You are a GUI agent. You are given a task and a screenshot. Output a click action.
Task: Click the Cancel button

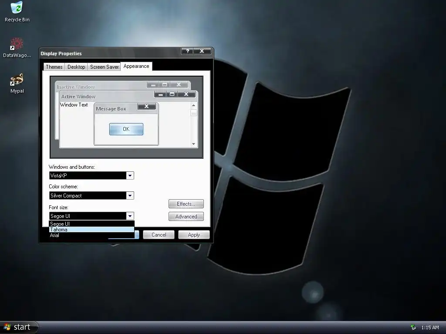[x=159, y=234]
